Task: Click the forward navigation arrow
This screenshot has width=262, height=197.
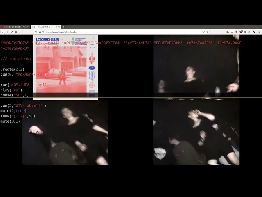Action: click(7, 32)
